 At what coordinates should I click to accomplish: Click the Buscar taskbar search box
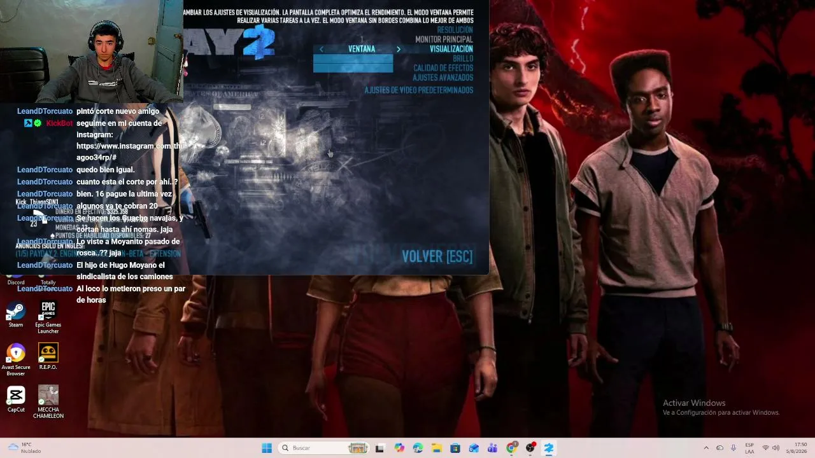click(323, 448)
